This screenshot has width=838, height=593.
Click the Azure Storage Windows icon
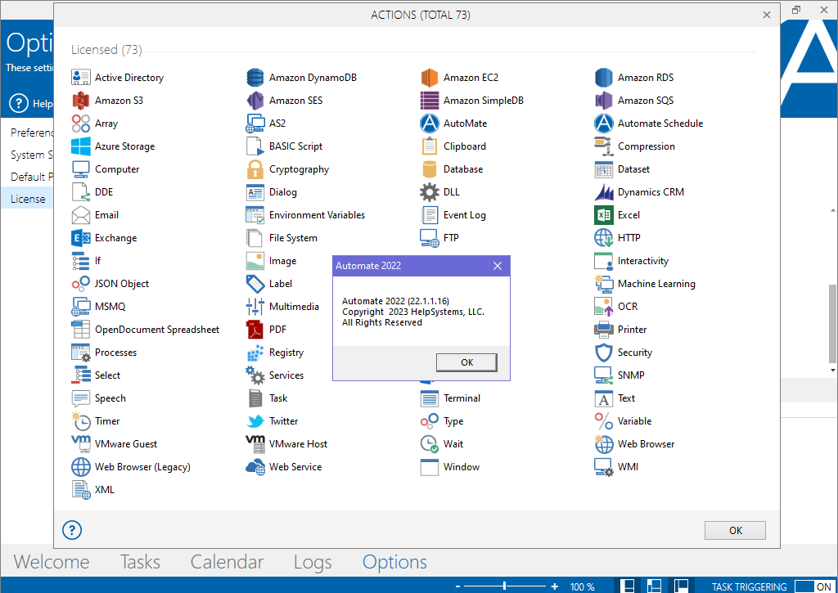(81, 146)
